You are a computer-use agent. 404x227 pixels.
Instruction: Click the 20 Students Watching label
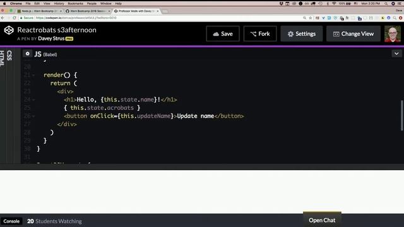pyautogui.click(x=54, y=221)
